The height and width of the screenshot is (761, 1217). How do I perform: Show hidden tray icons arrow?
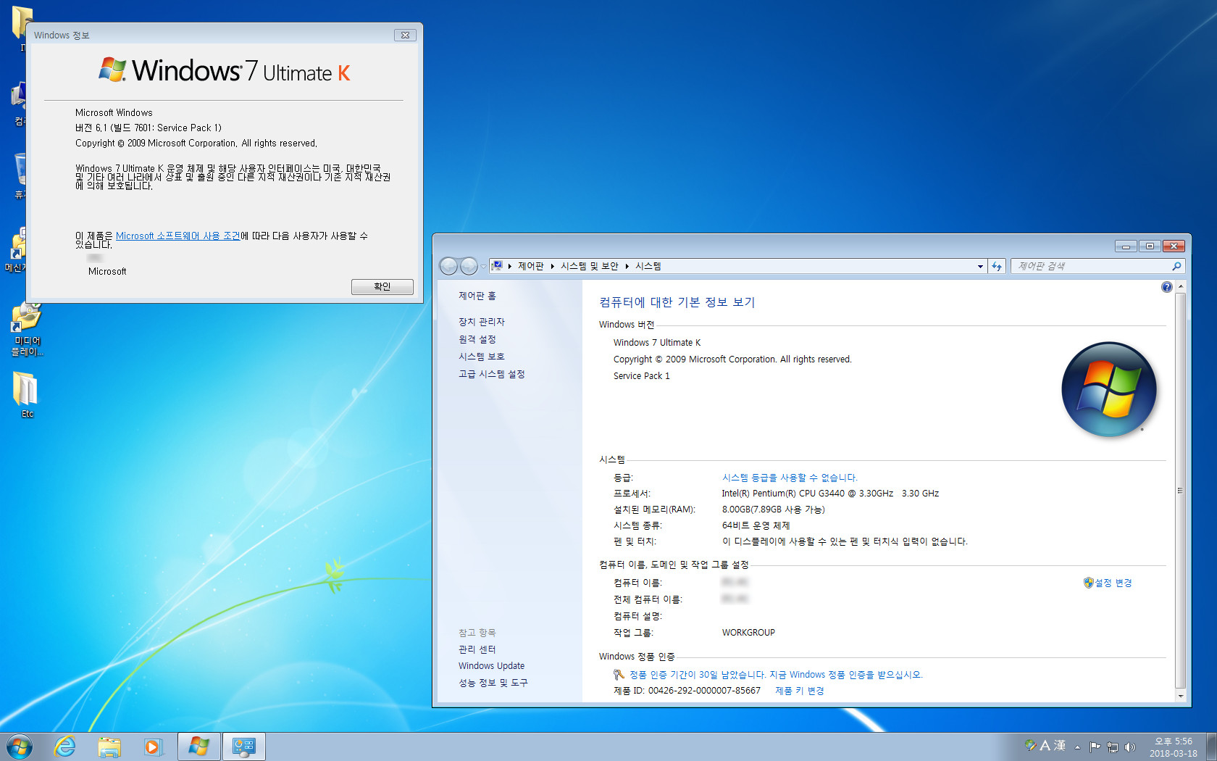tap(1077, 747)
